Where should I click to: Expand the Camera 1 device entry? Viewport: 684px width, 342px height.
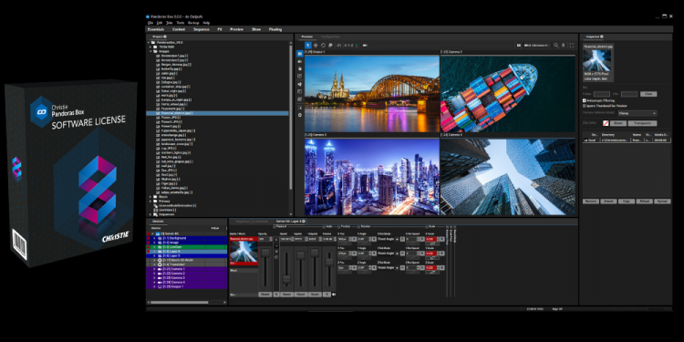(x=154, y=269)
